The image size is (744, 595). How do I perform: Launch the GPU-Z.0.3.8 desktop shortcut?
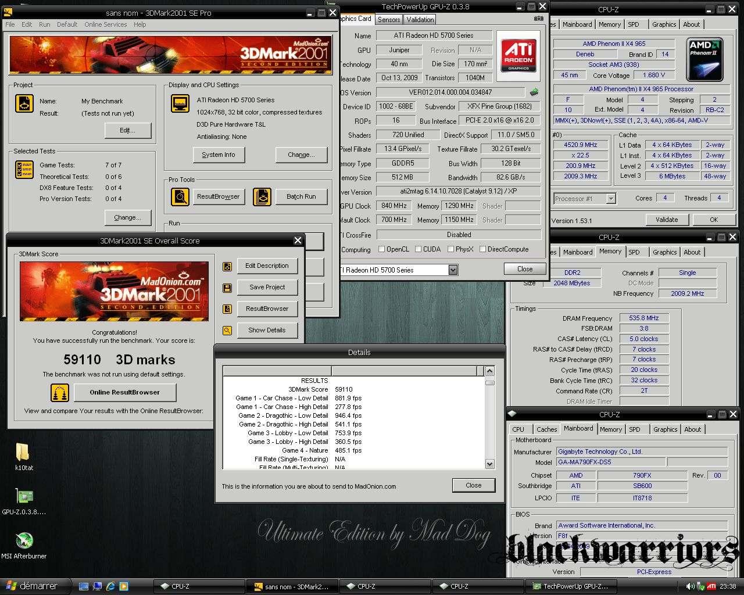(x=24, y=501)
